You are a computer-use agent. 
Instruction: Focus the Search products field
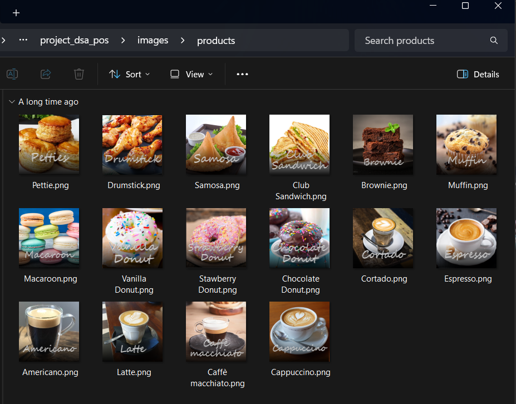pyautogui.click(x=431, y=41)
